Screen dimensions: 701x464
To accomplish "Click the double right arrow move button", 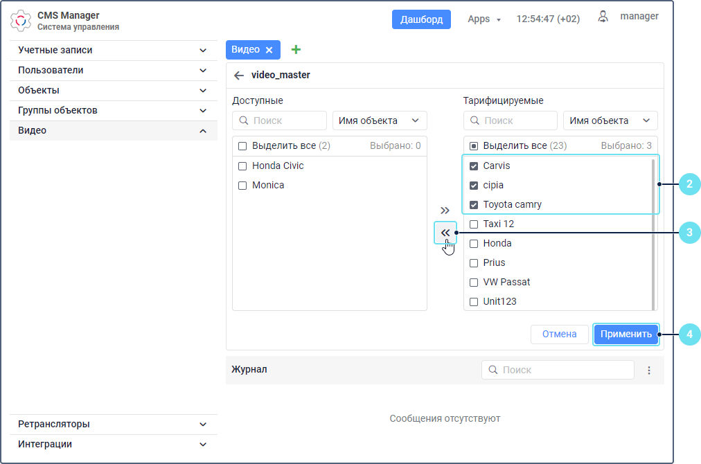I will (445, 210).
